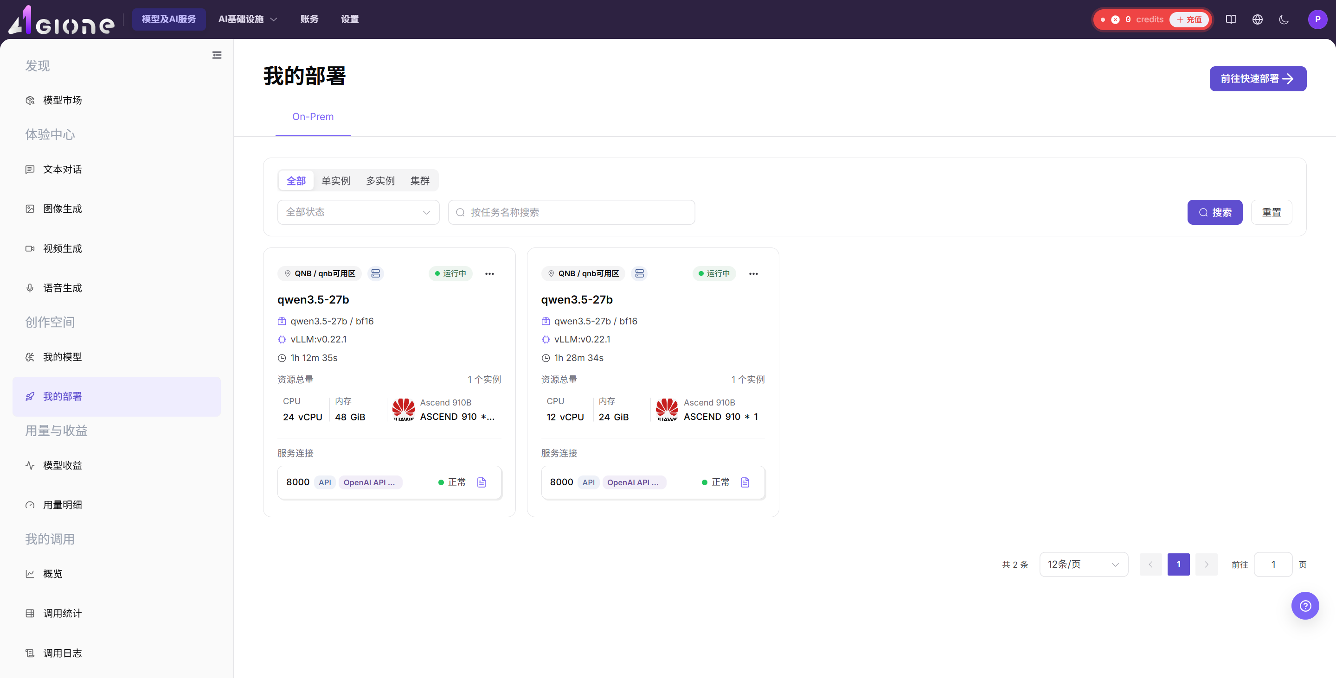Click deployment uptime 1h 28m 34s

[579, 358]
